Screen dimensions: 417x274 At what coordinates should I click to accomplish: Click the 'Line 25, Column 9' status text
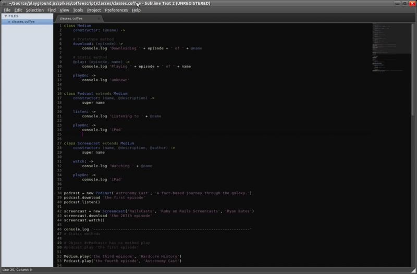click(17, 270)
